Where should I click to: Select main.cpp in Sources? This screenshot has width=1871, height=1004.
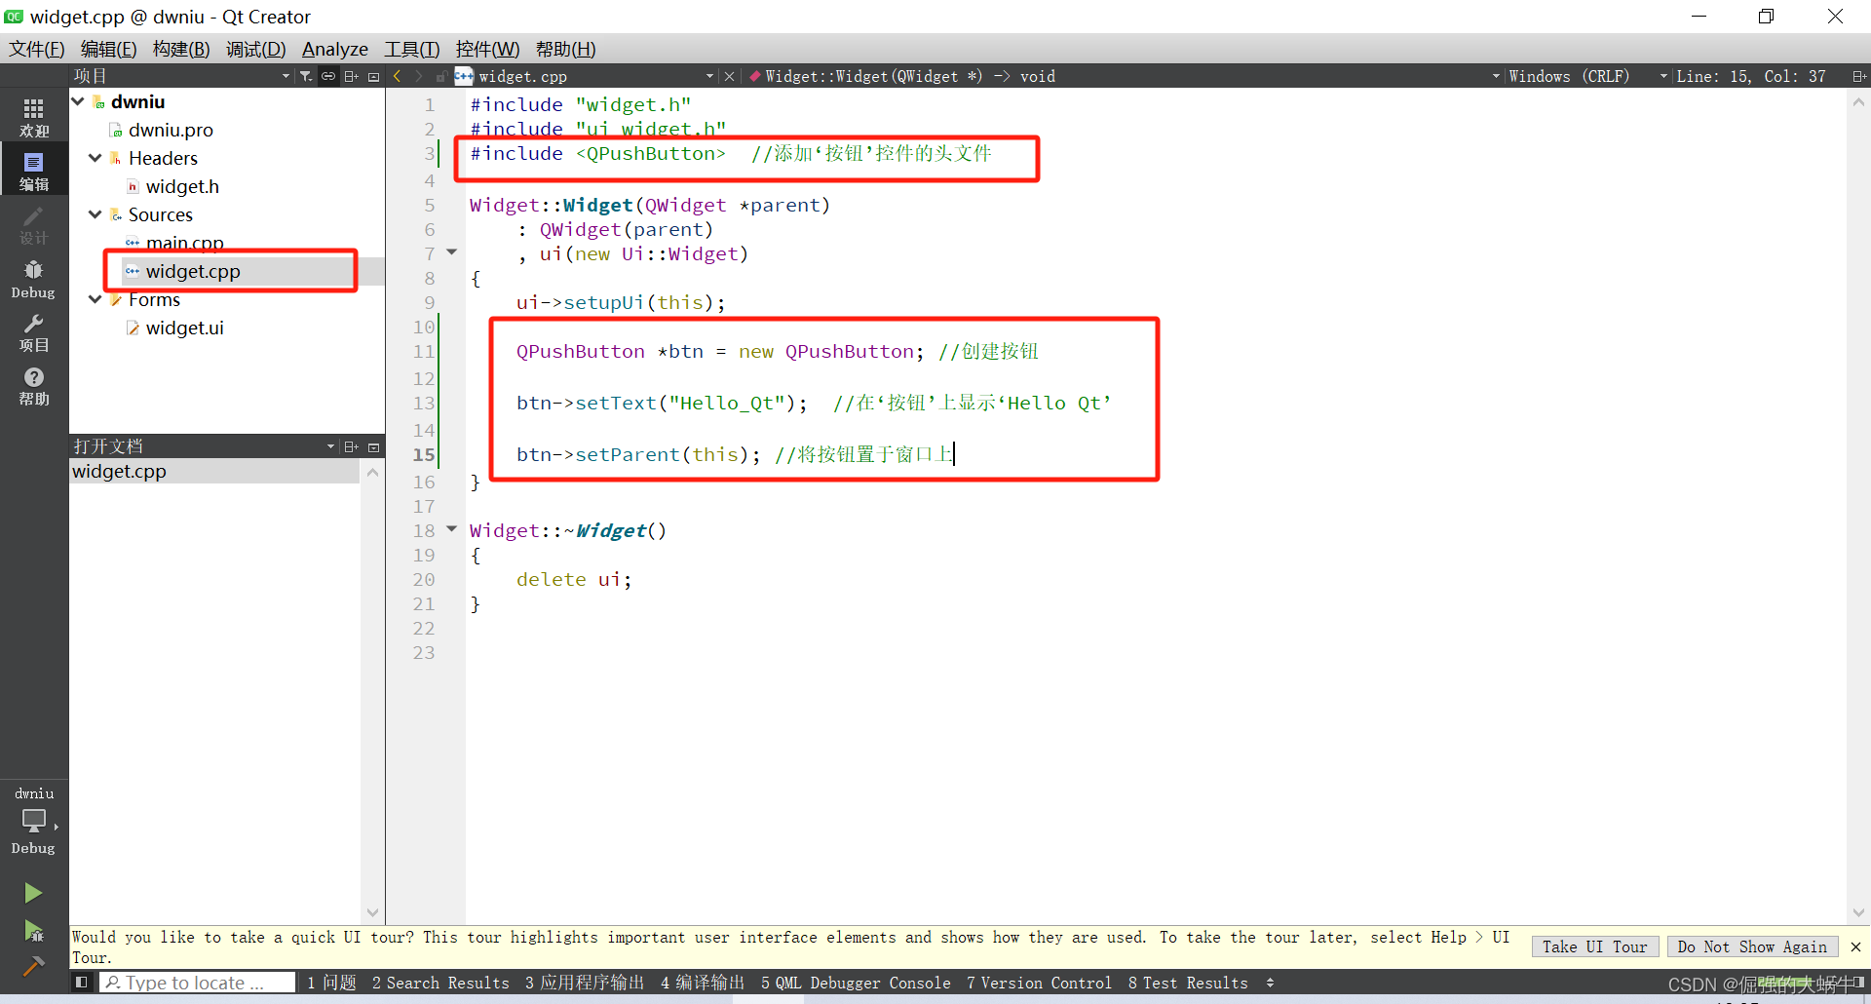tap(184, 243)
